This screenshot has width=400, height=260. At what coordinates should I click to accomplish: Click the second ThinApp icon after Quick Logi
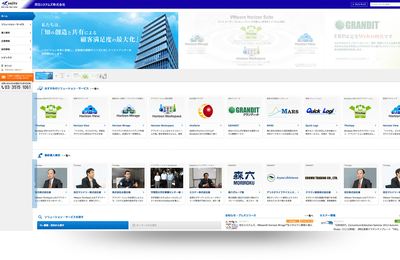[360, 111]
